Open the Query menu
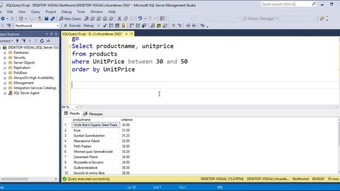Viewport: 340px width, 191px height. 36,12
